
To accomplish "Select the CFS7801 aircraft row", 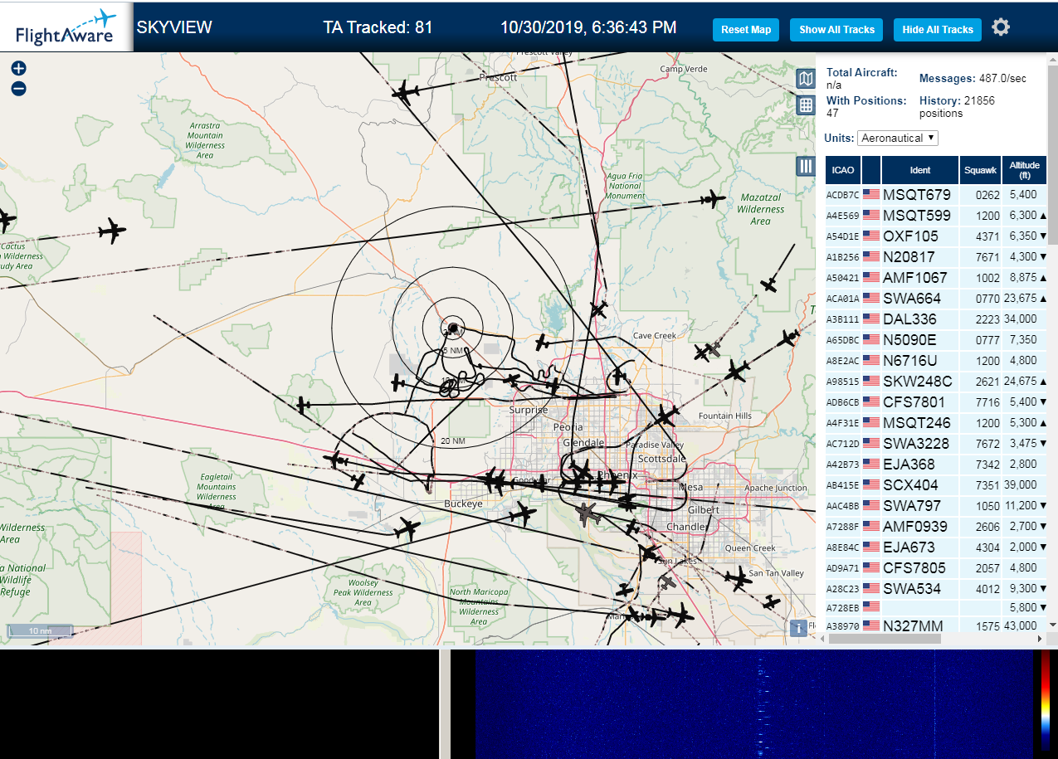I will [936, 401].
